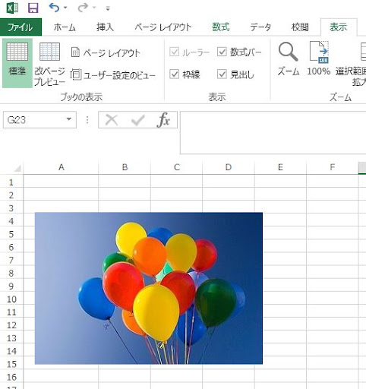Open the ズーム magnifier dialog
This screenshot has height=389, width=366.
tap(289, 59)
